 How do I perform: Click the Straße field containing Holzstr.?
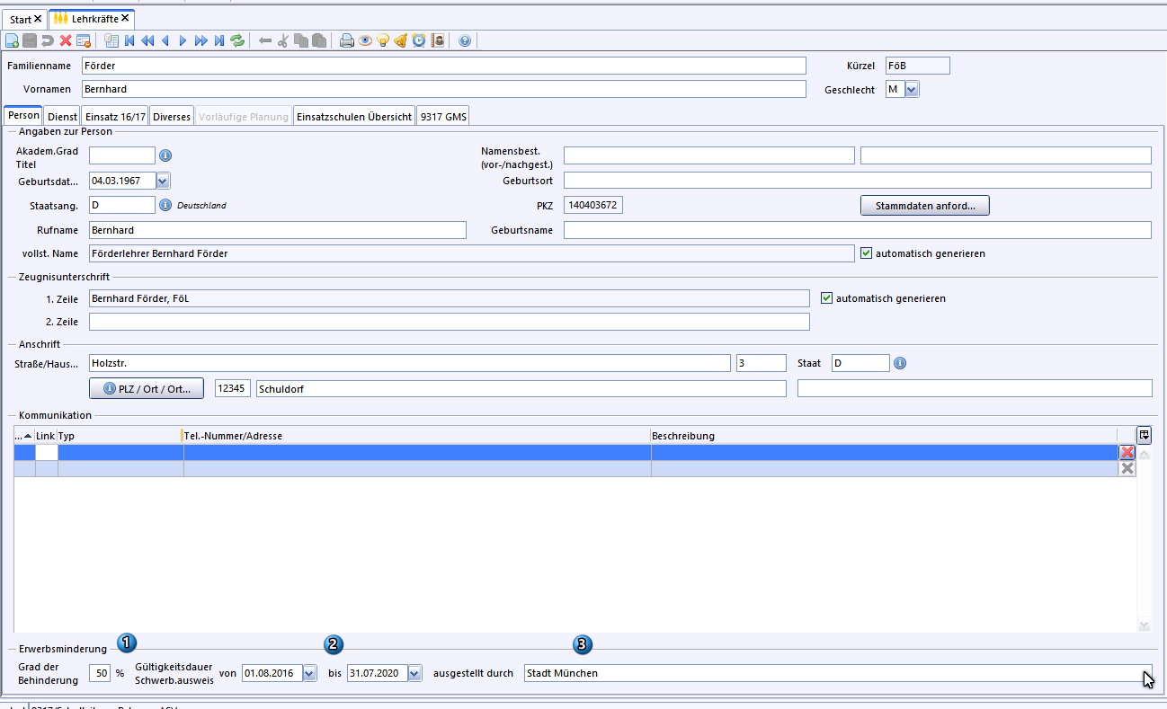click(x=410, y=363)
